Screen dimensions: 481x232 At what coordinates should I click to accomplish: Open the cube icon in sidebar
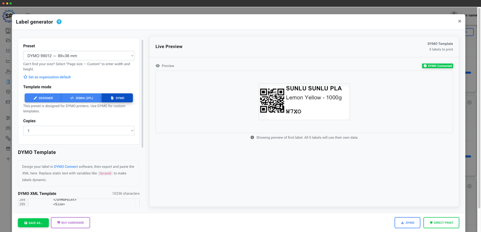coord(8,92)
